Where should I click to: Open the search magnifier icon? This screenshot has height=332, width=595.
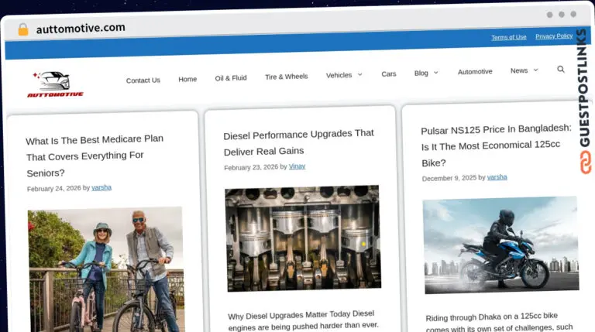pyautogui.click(x=560, y=70)
